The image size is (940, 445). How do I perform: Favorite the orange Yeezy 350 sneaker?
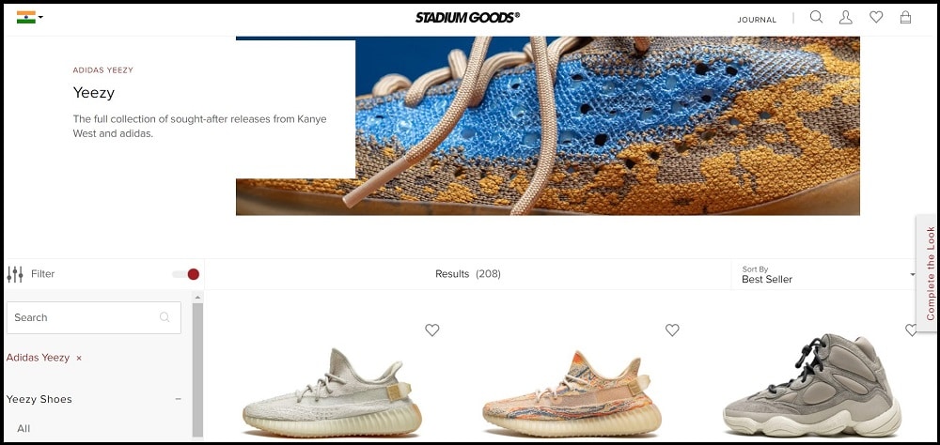pos(673,330)
